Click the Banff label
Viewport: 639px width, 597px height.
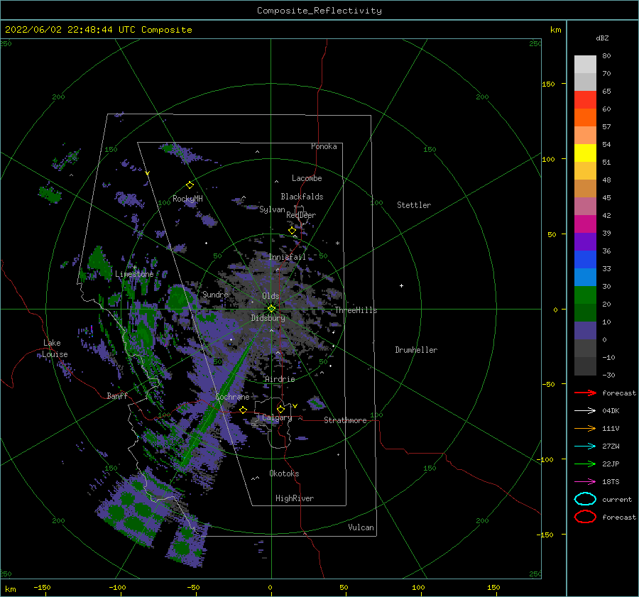pos(117,395)
